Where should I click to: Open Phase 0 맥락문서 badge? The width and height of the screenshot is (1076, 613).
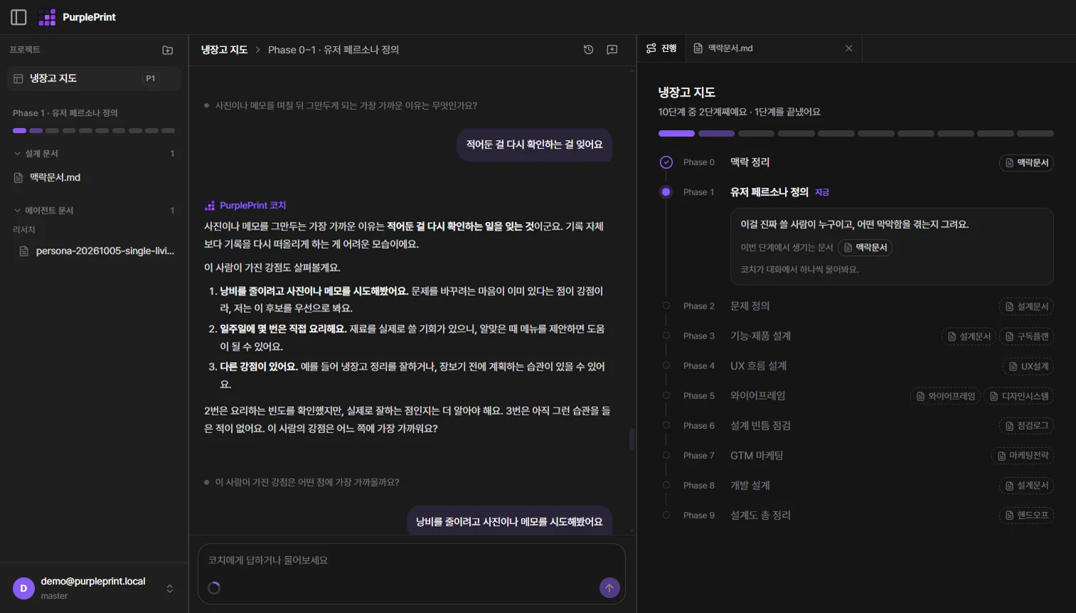(1026, 163)
